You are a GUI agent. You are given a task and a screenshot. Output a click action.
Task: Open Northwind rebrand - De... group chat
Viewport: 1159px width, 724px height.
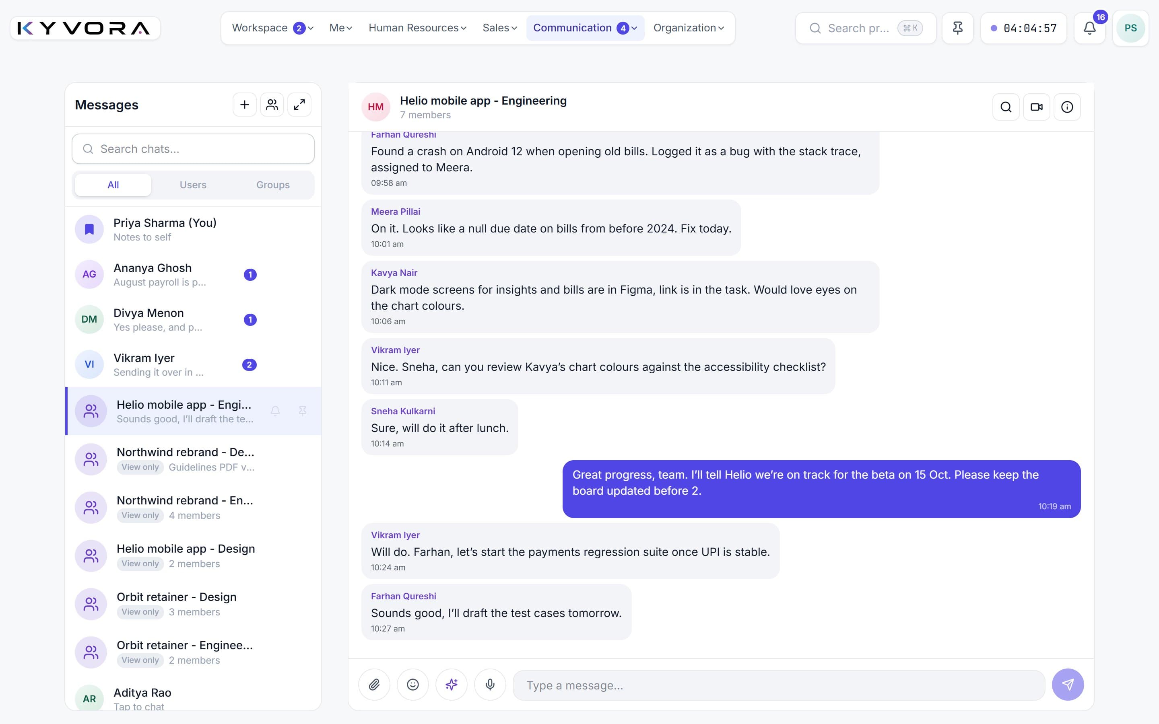(193, 459)
